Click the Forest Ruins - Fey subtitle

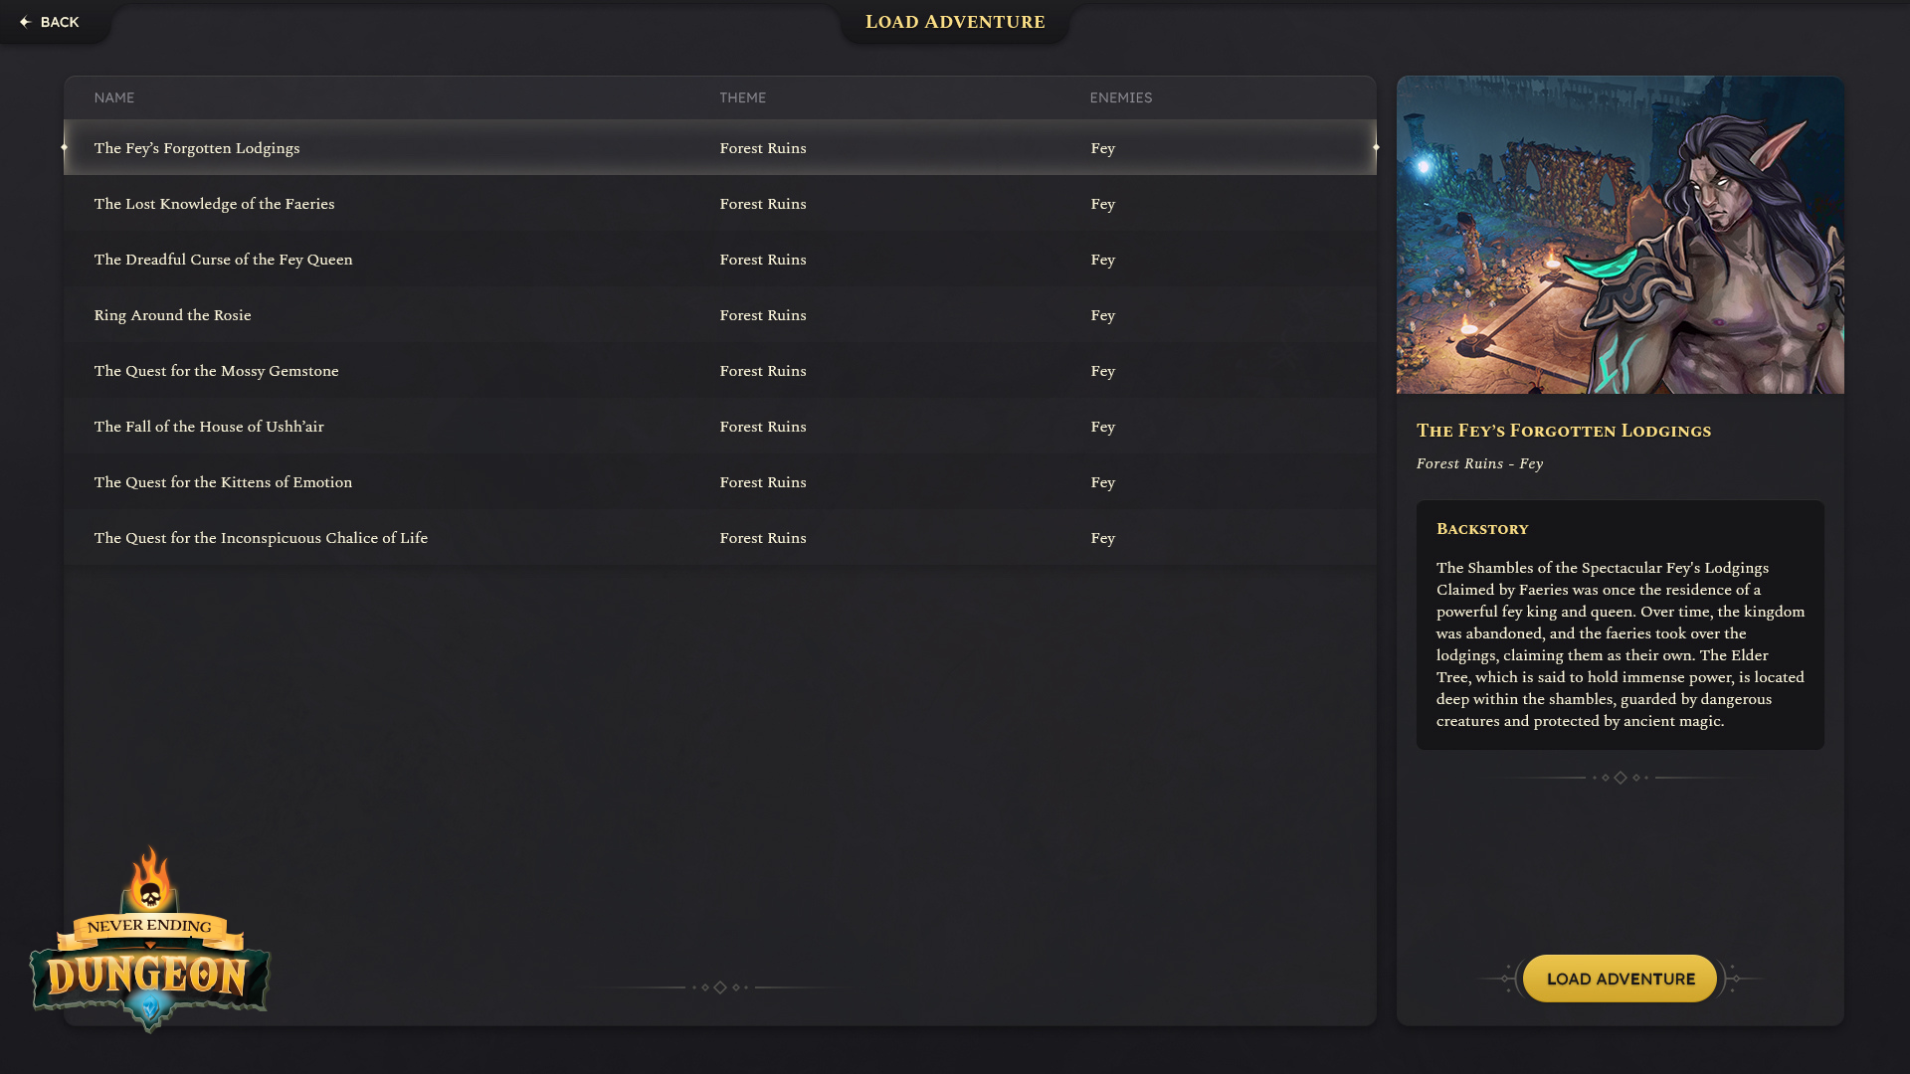[x=1479, y=463]
